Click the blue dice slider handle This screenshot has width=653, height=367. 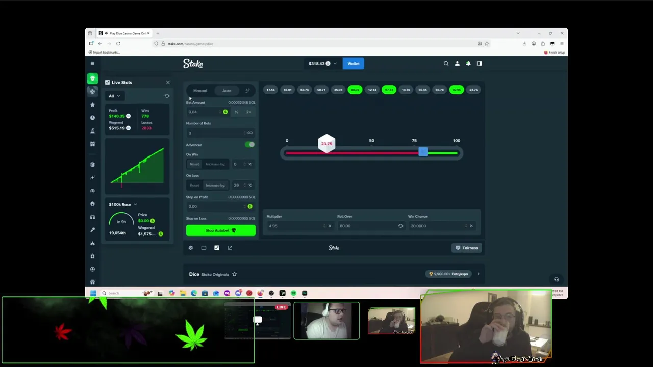(423, 152)
